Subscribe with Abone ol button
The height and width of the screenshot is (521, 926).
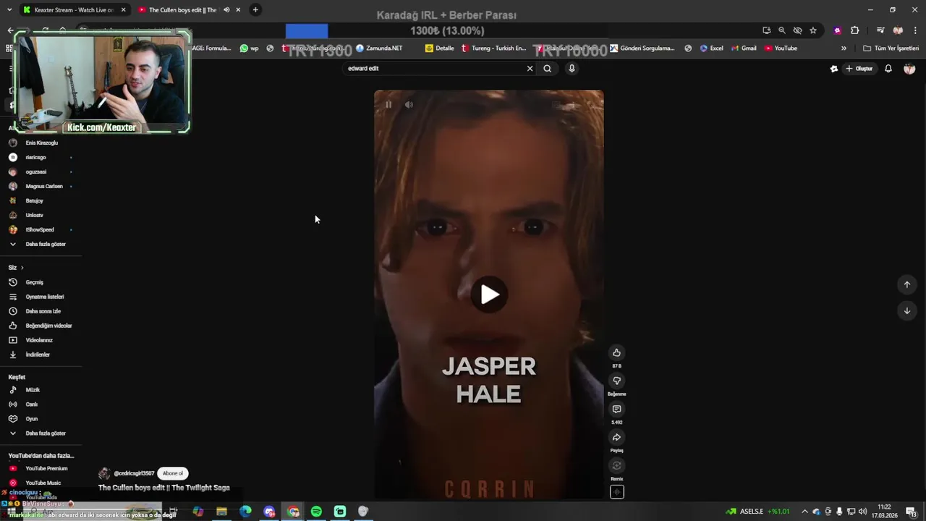click(x=173, y=473)
